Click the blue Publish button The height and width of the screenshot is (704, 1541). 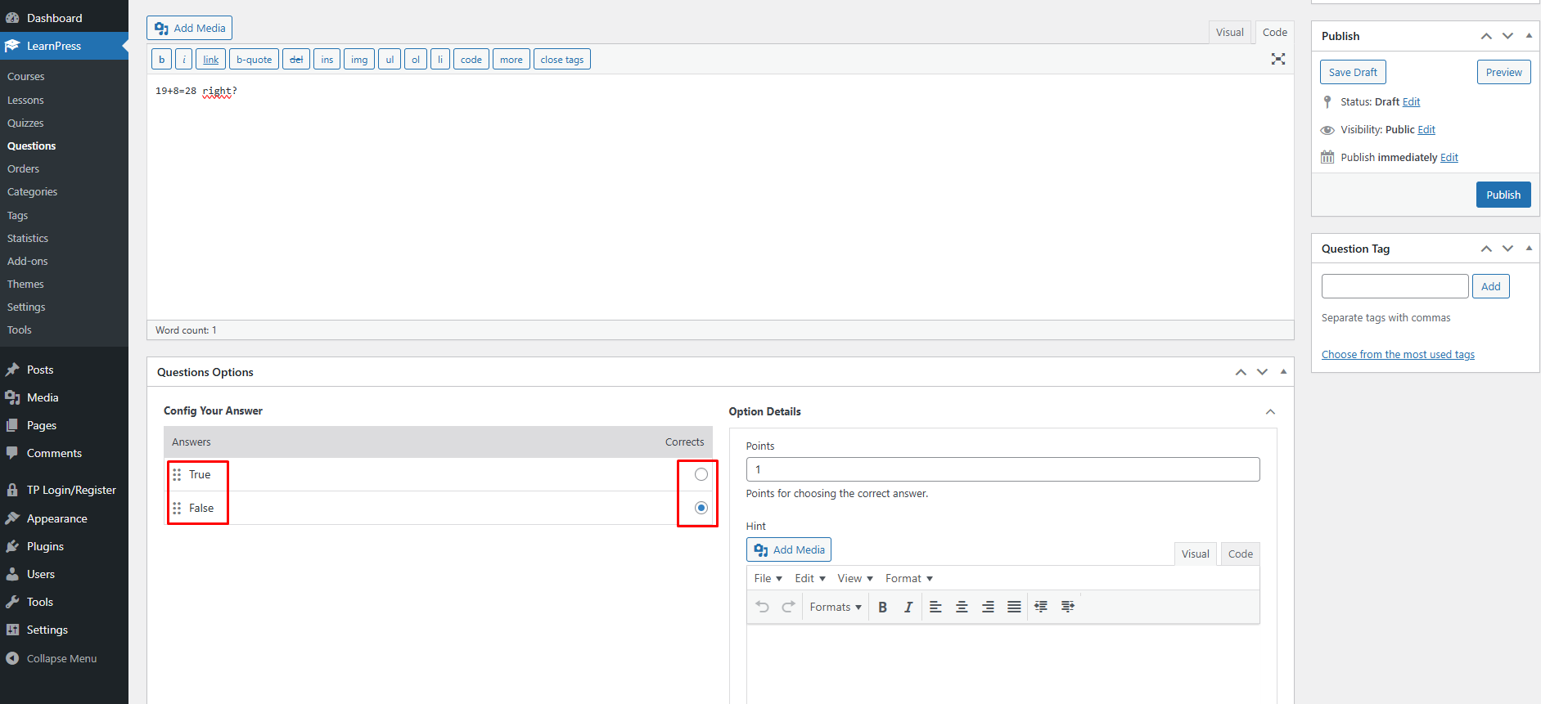[1503, 195]
